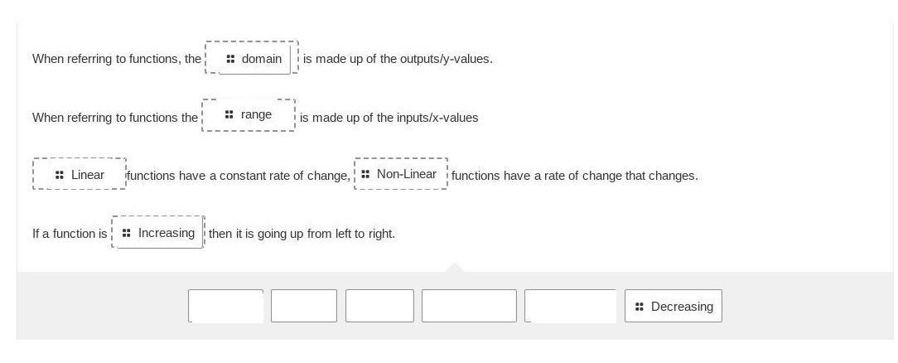This screenshot has height=363, width=898.
Task: Click the third empty answer bank slot
Action: pos(379,306)
